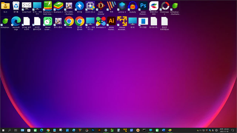This screenshot has height=133, width=237.
Task: Select the Adobe Photoshop desktop shortcut
Action: click(143, 8)
